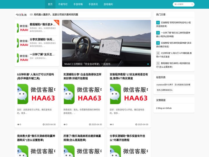The image size is (209, 157).
Task: Click rank badge 3 in 热门文章
Action: click(158, 43)
